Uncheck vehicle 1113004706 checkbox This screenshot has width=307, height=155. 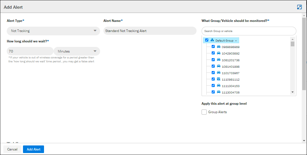(213, 92)
